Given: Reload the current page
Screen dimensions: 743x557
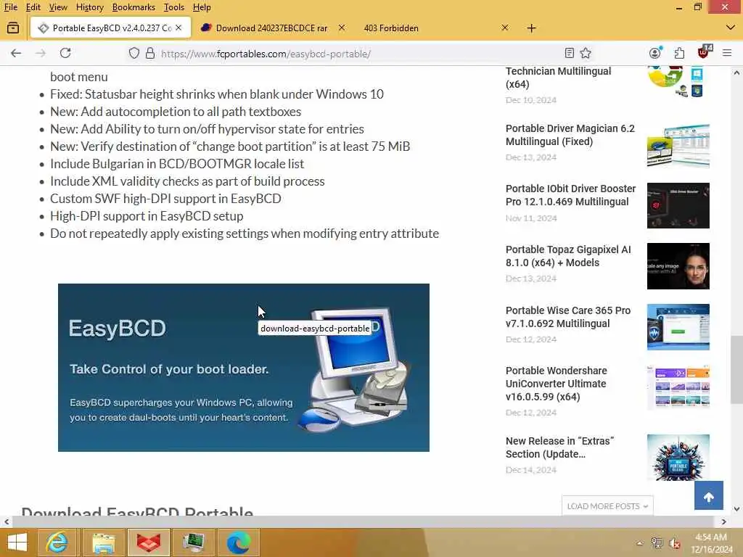Looking at the screenshot, I should coord(65,53).
